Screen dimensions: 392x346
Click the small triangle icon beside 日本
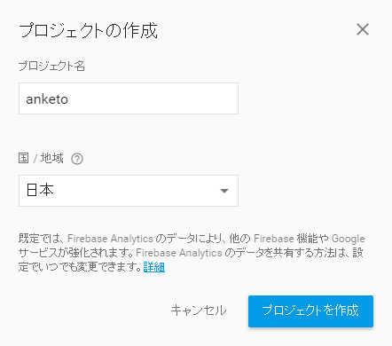point(224,191)
